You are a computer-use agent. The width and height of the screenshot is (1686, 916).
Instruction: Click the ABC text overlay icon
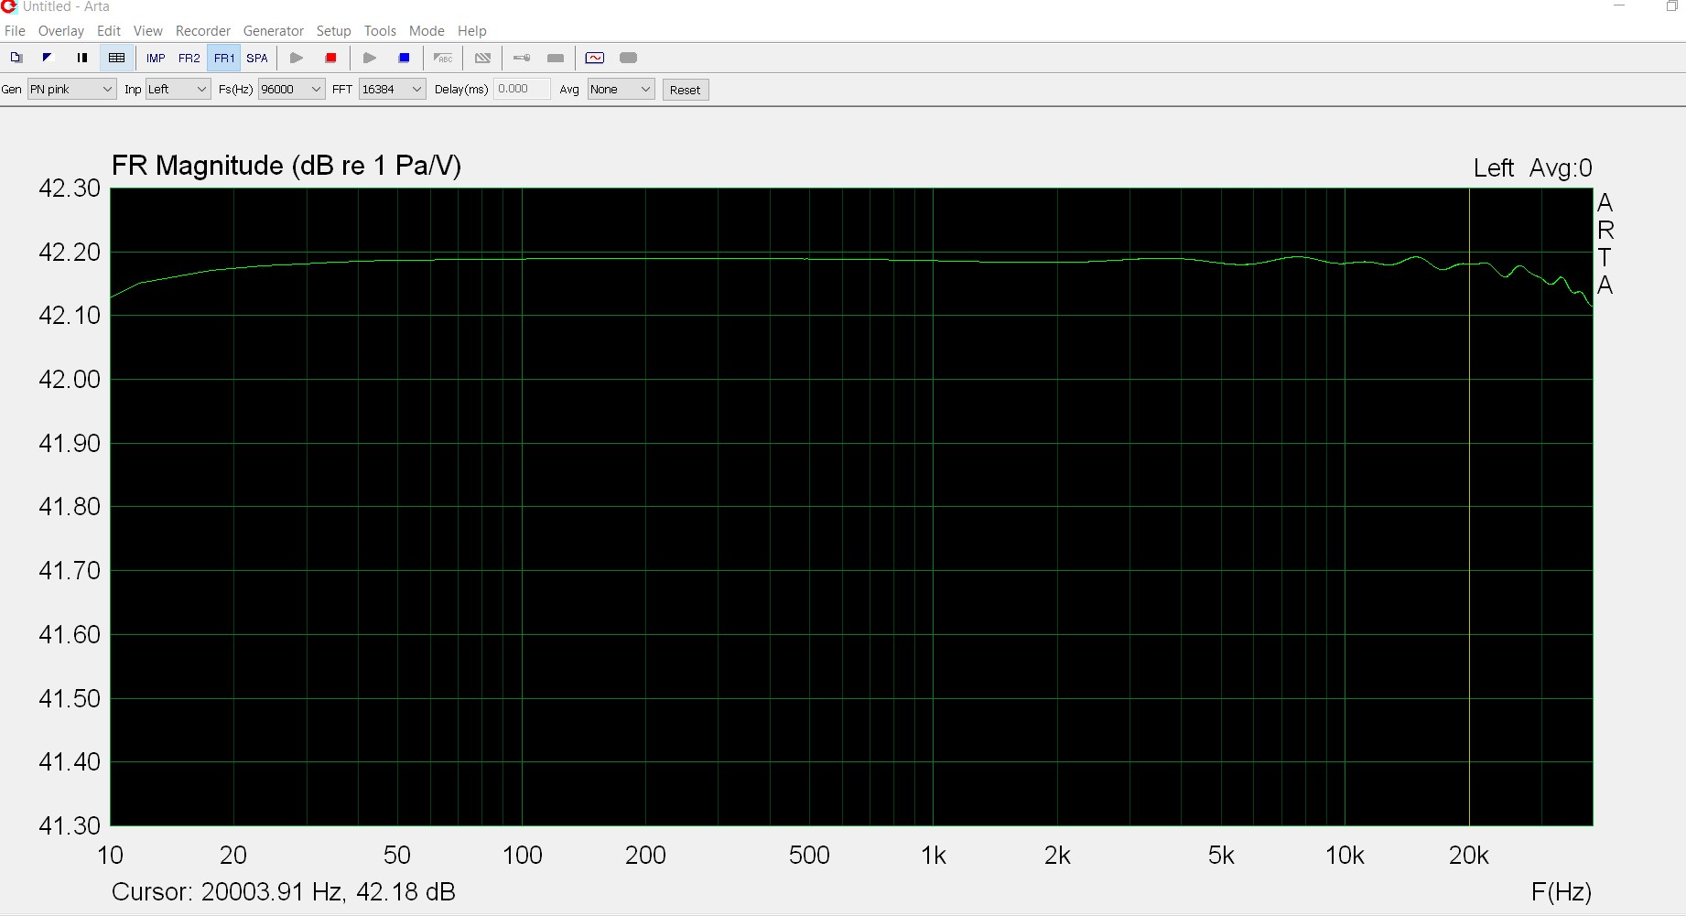[x=443, y=58]
